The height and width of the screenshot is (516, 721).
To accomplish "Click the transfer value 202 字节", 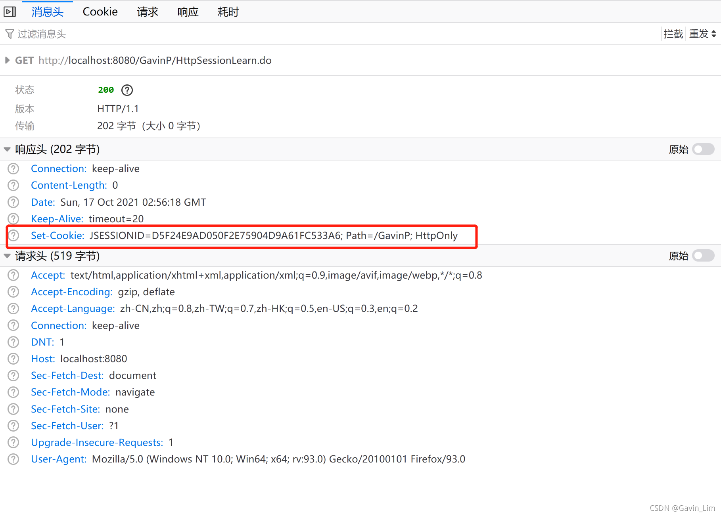I will 149,126.
